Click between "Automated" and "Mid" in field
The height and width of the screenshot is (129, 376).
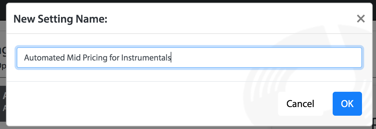click(x=66, y=58)
